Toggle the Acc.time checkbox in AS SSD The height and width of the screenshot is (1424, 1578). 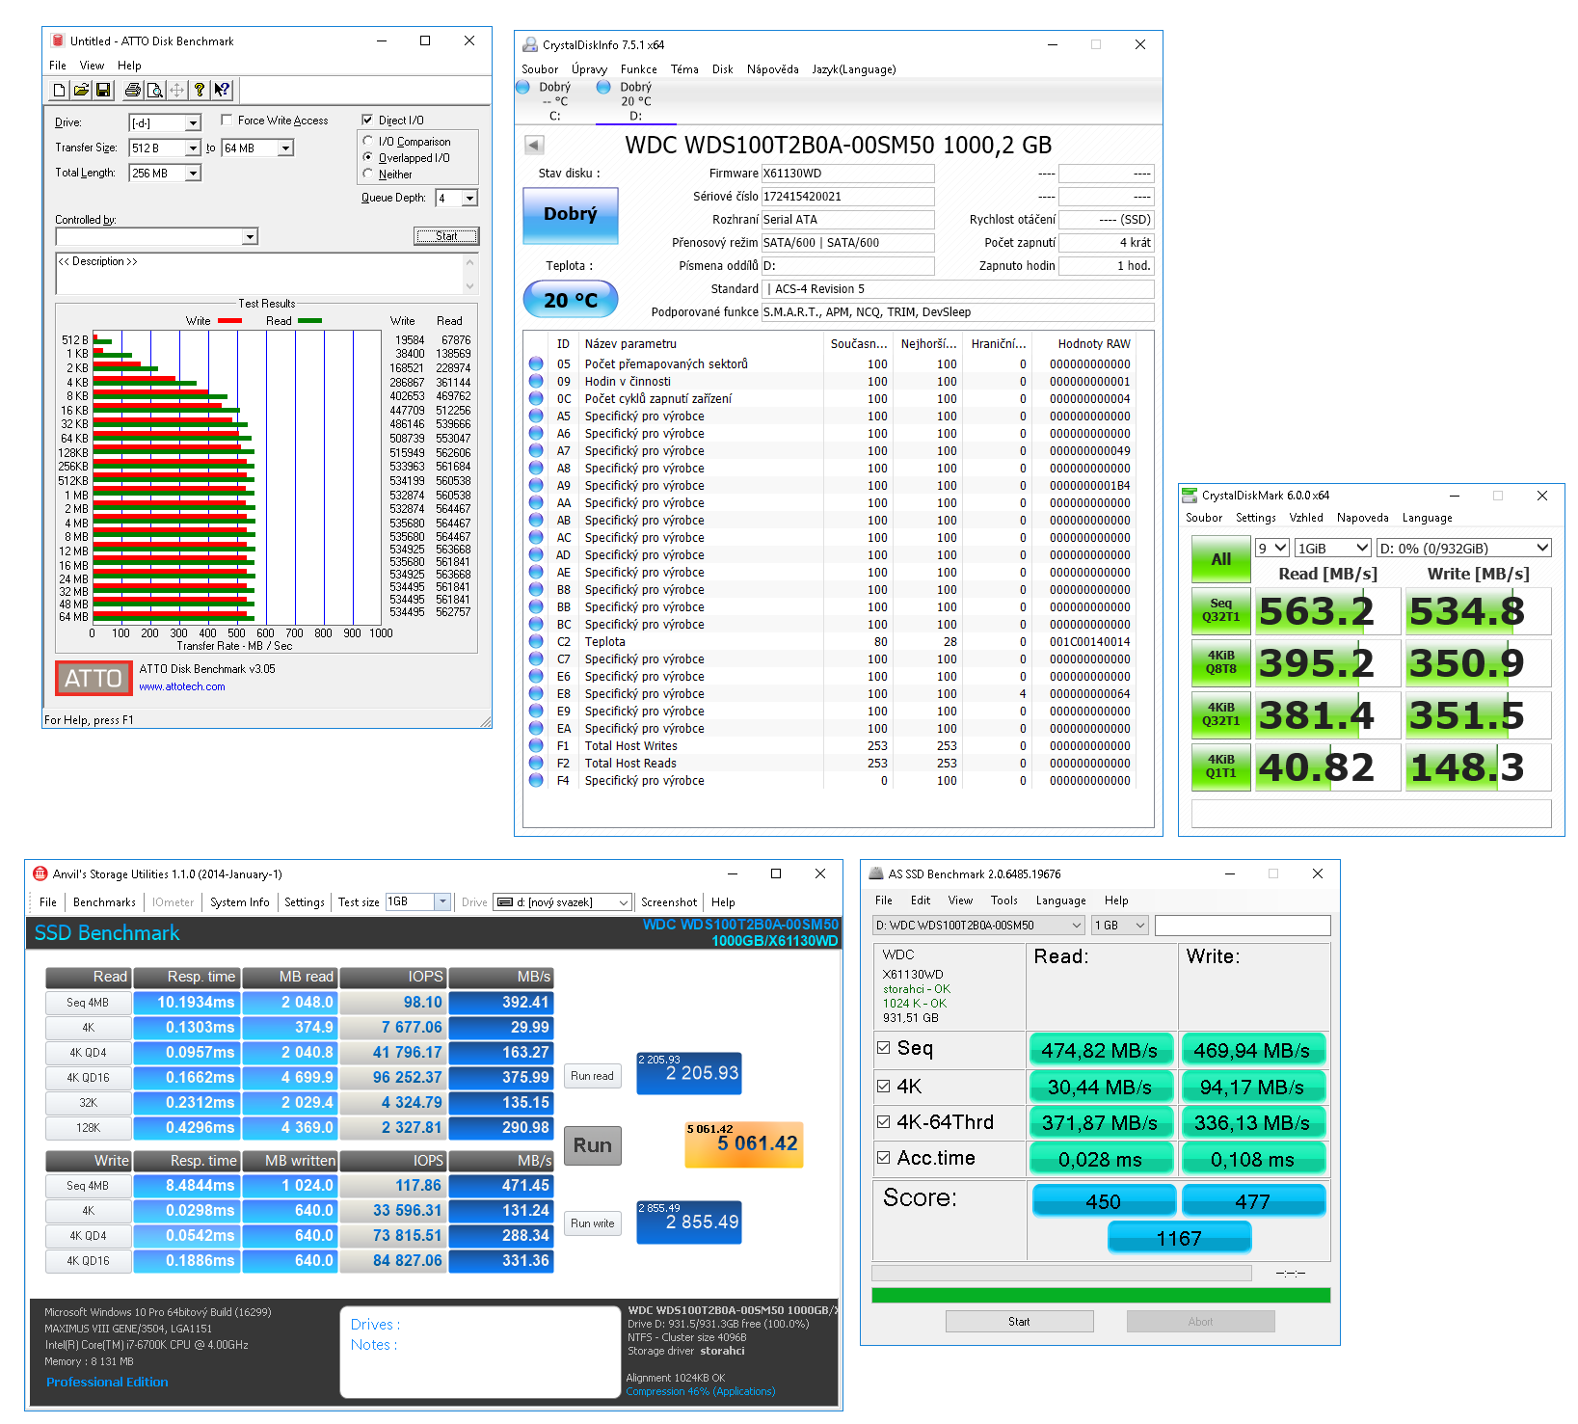coord(884,1158)
